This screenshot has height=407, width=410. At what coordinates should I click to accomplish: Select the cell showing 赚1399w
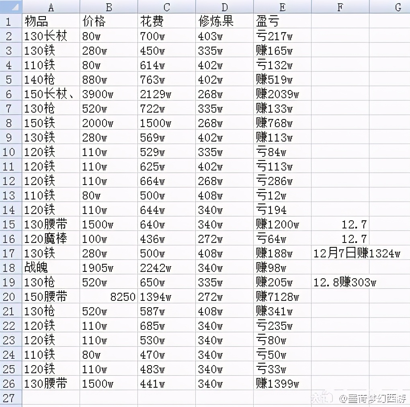point(282,383)
